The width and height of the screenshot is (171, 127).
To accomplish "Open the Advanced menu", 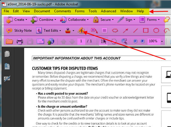I will [x=108, y=11].
